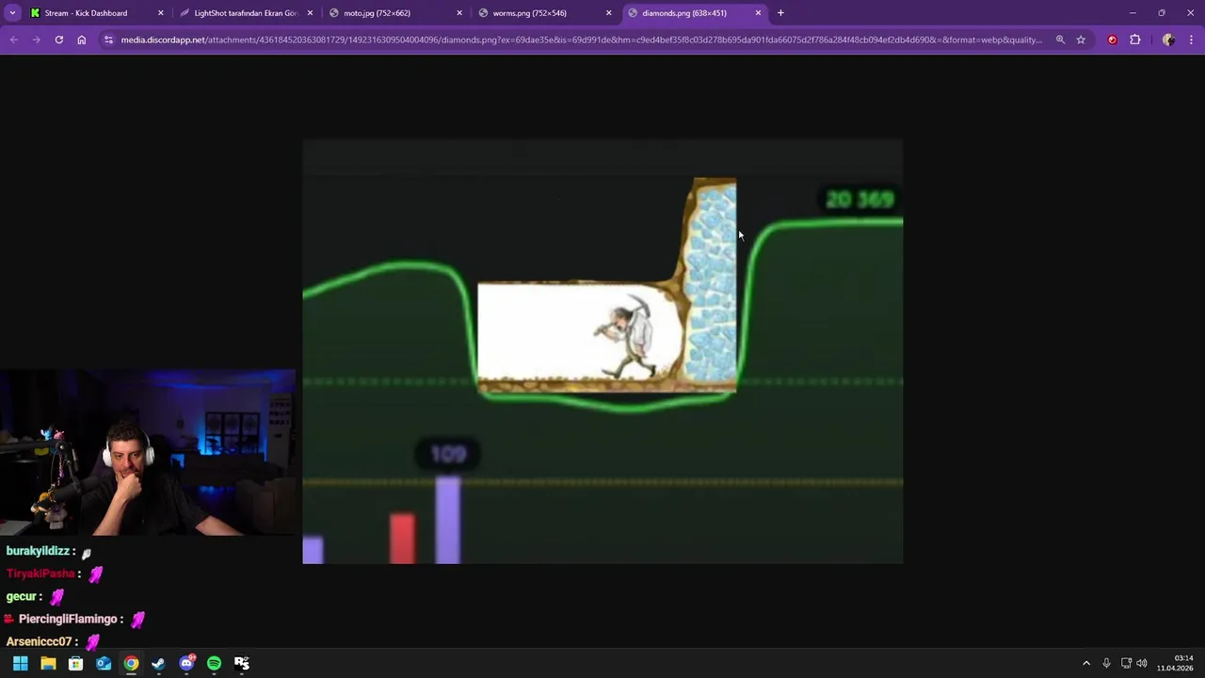Image resolution: width=1205 pixels, height=678 pixels.
Task: Bookmark this page with the star
Action: [x=1081, y=40]
